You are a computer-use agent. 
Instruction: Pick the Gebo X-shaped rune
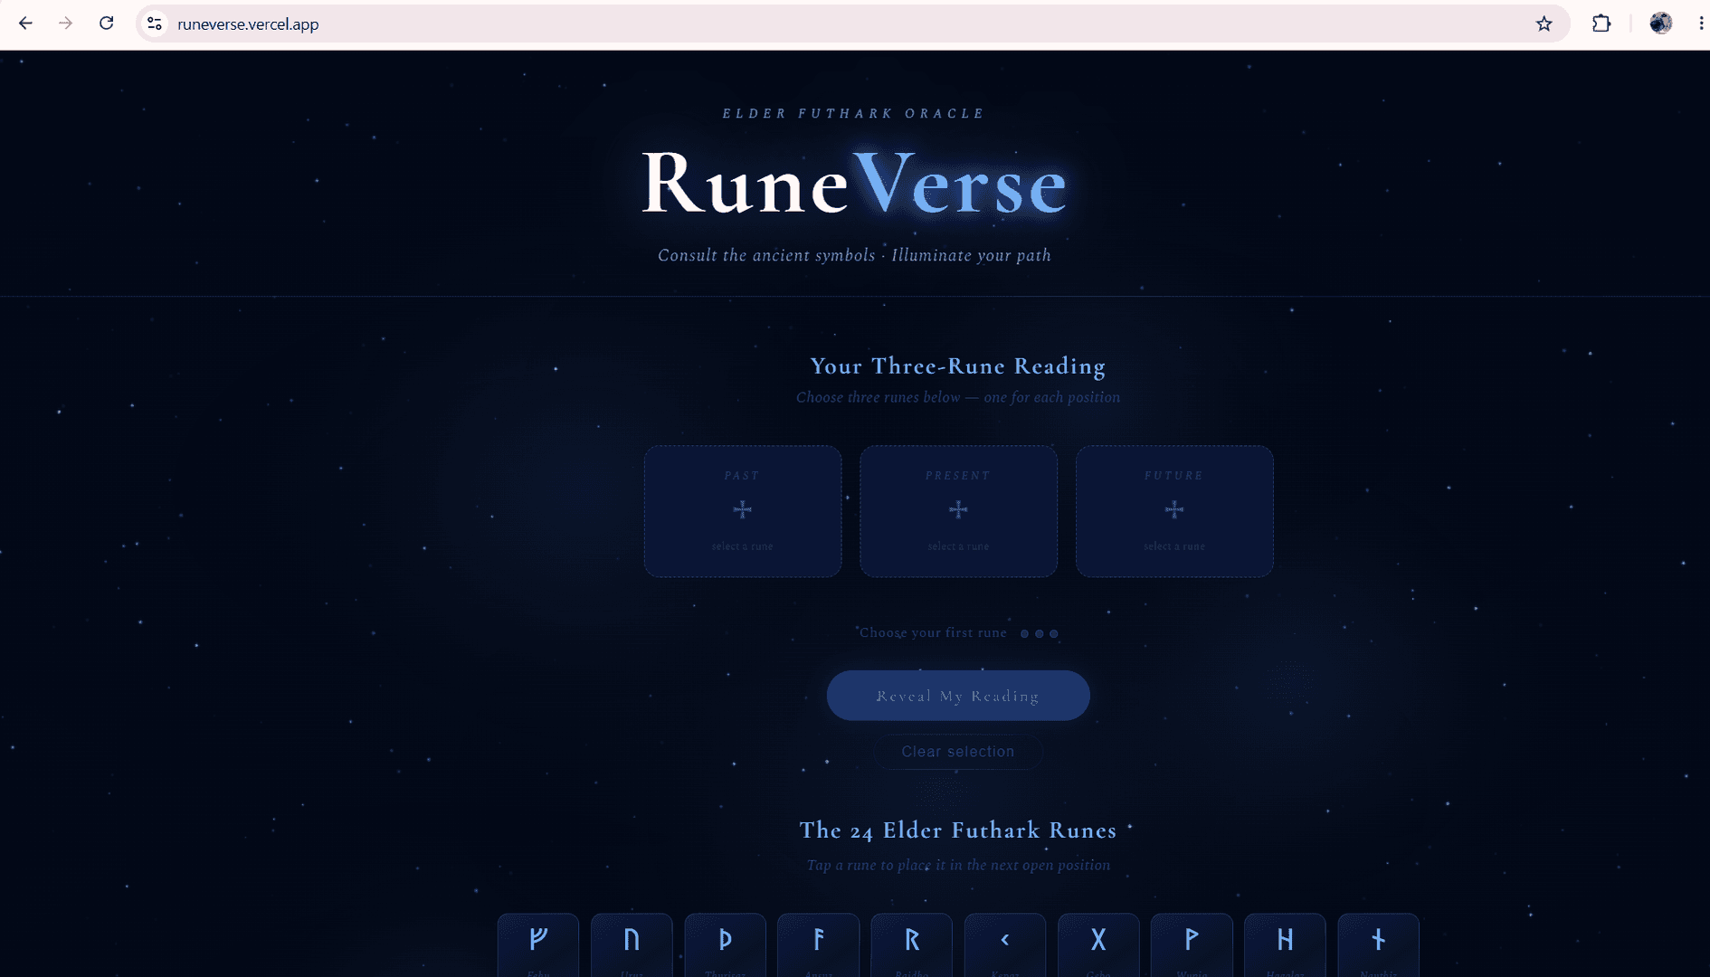pyautogui.click(x=1098, y=945)
